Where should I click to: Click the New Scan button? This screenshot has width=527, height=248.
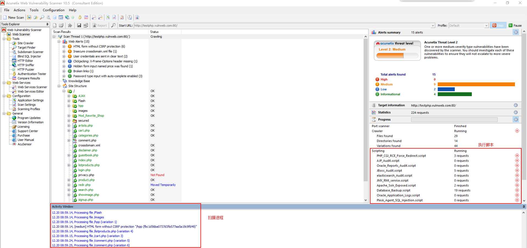(x=13, y=17)
